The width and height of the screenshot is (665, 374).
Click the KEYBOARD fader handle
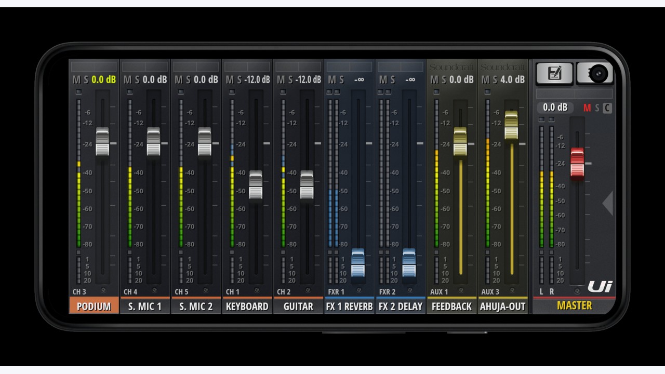point(256,185)
